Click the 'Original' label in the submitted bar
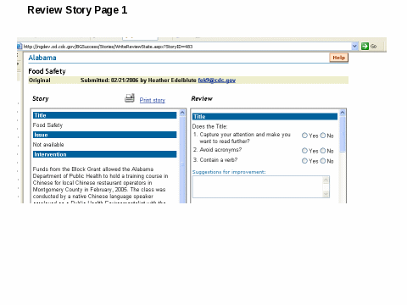 (x=40, y=80)
